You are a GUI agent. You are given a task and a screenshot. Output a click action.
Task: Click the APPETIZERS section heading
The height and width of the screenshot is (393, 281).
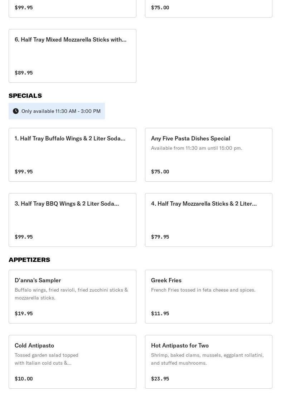tap(29, 260)
